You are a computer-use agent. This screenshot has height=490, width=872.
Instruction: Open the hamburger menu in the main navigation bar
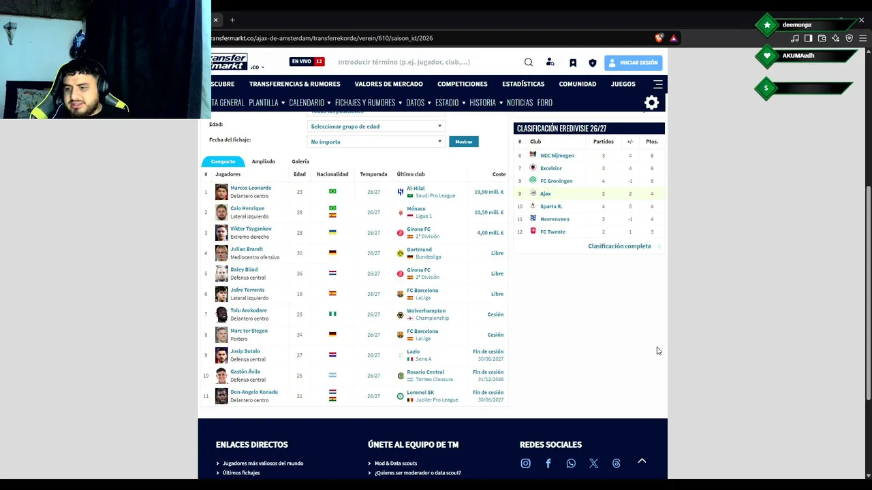(x=658, y=84)
